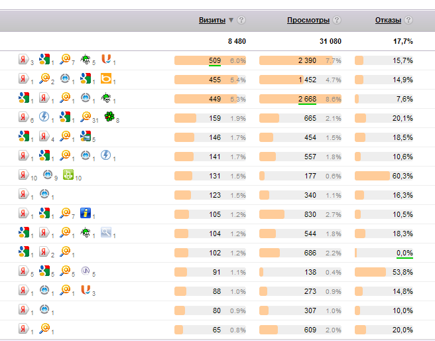Screen dimensions: 435x341
Task: Select the views value 609
Action: (310, 330)
